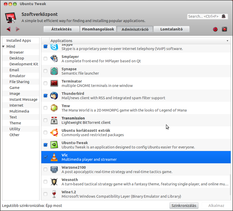Go forward with the red right arrow
233x211 pixels.
pyautogui.click(x=18, y=29)
